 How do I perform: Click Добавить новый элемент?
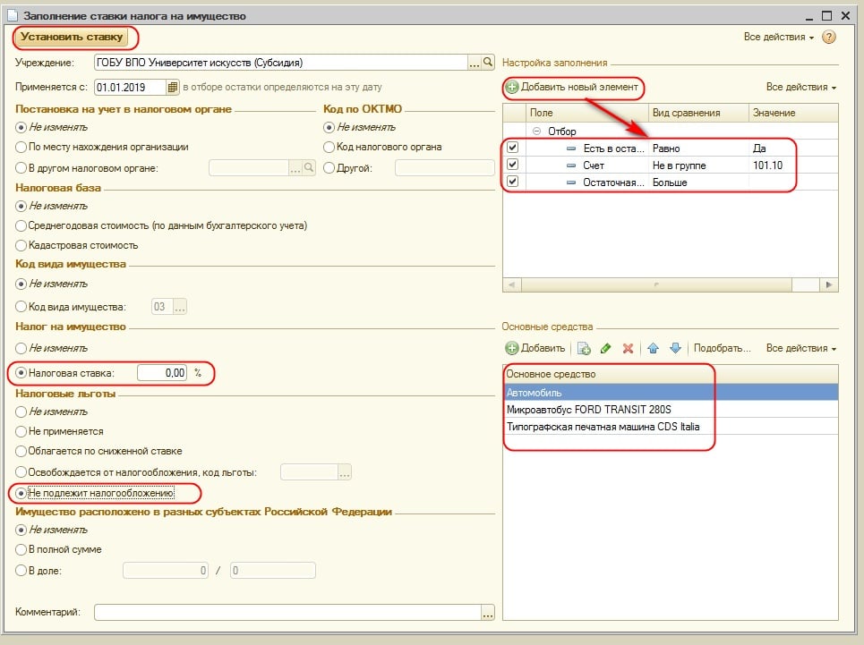coord(572,87)
